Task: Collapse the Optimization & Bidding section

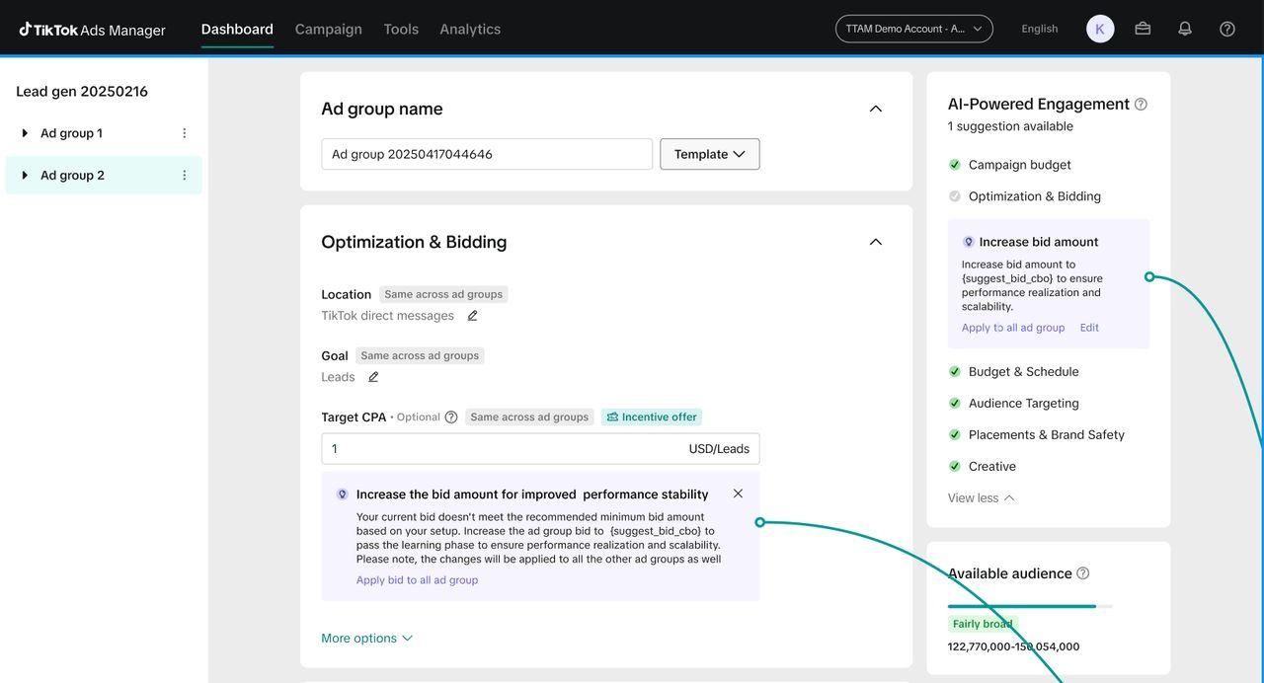Action: tap(875, 242)
